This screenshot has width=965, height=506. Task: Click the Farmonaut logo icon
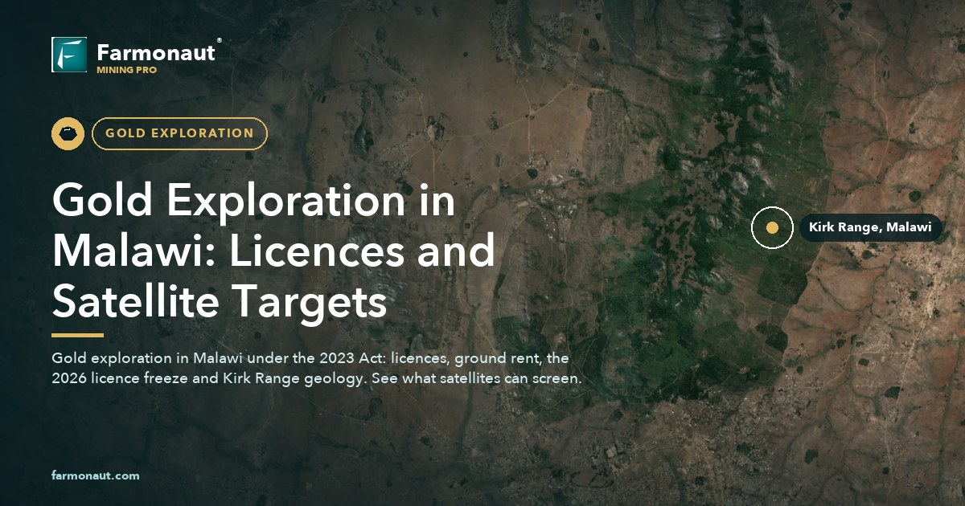click(69, 55)
